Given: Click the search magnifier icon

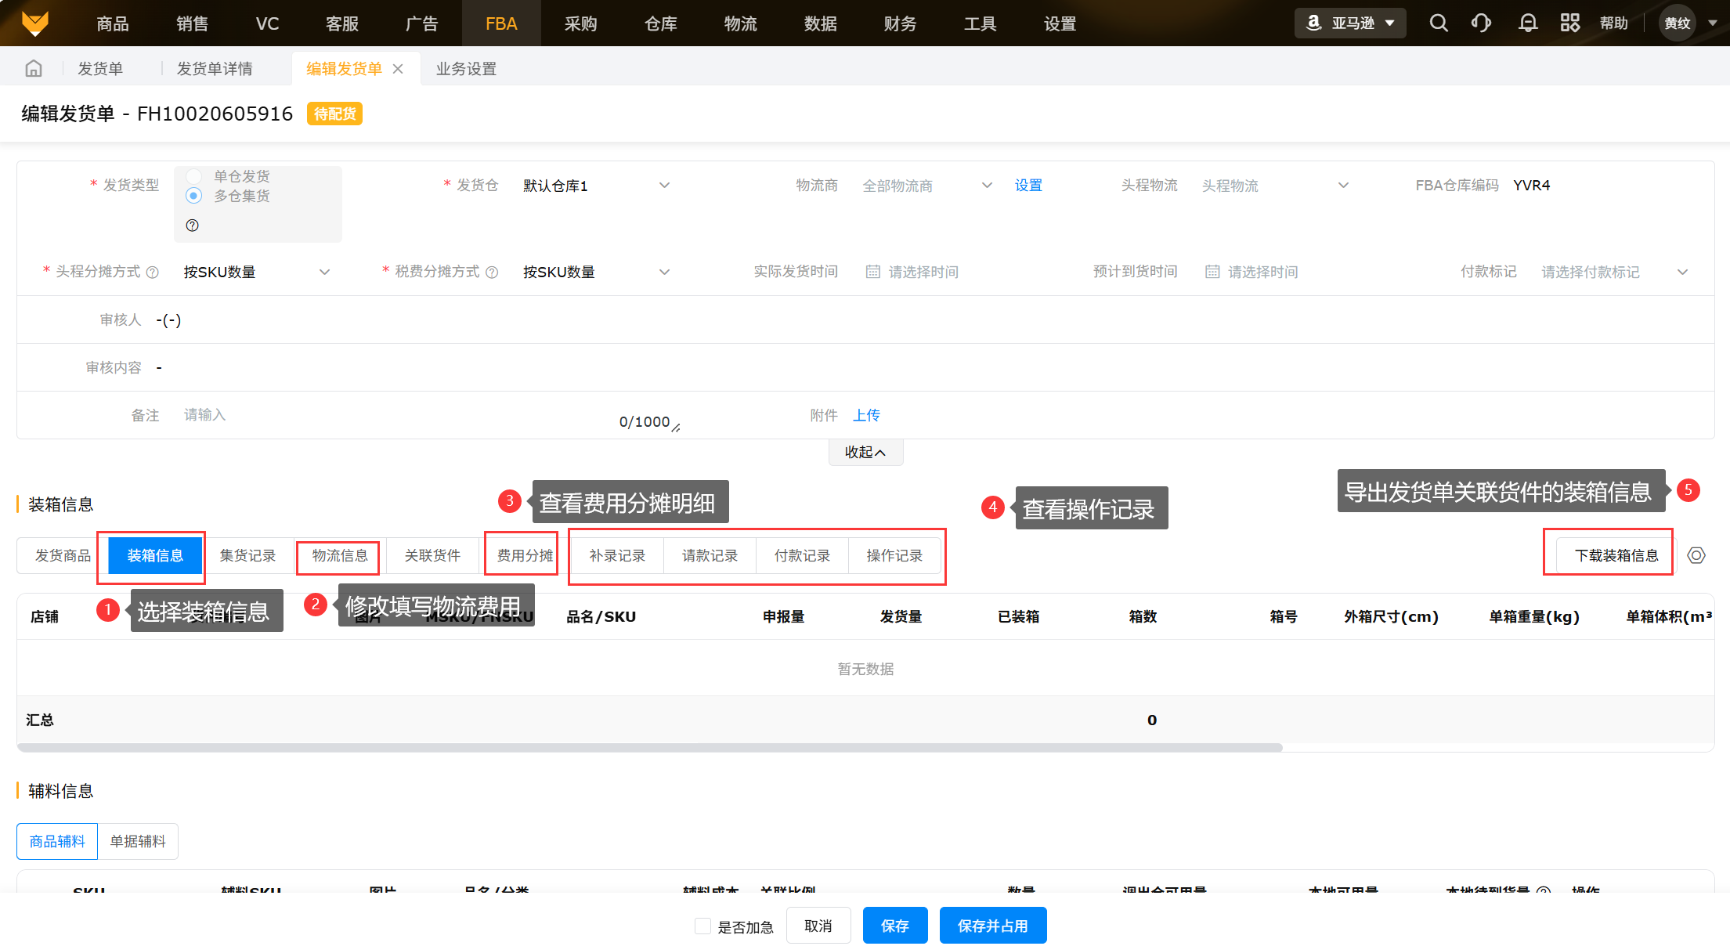Looking at the screenshot, I should click(x=1438, y=23).
